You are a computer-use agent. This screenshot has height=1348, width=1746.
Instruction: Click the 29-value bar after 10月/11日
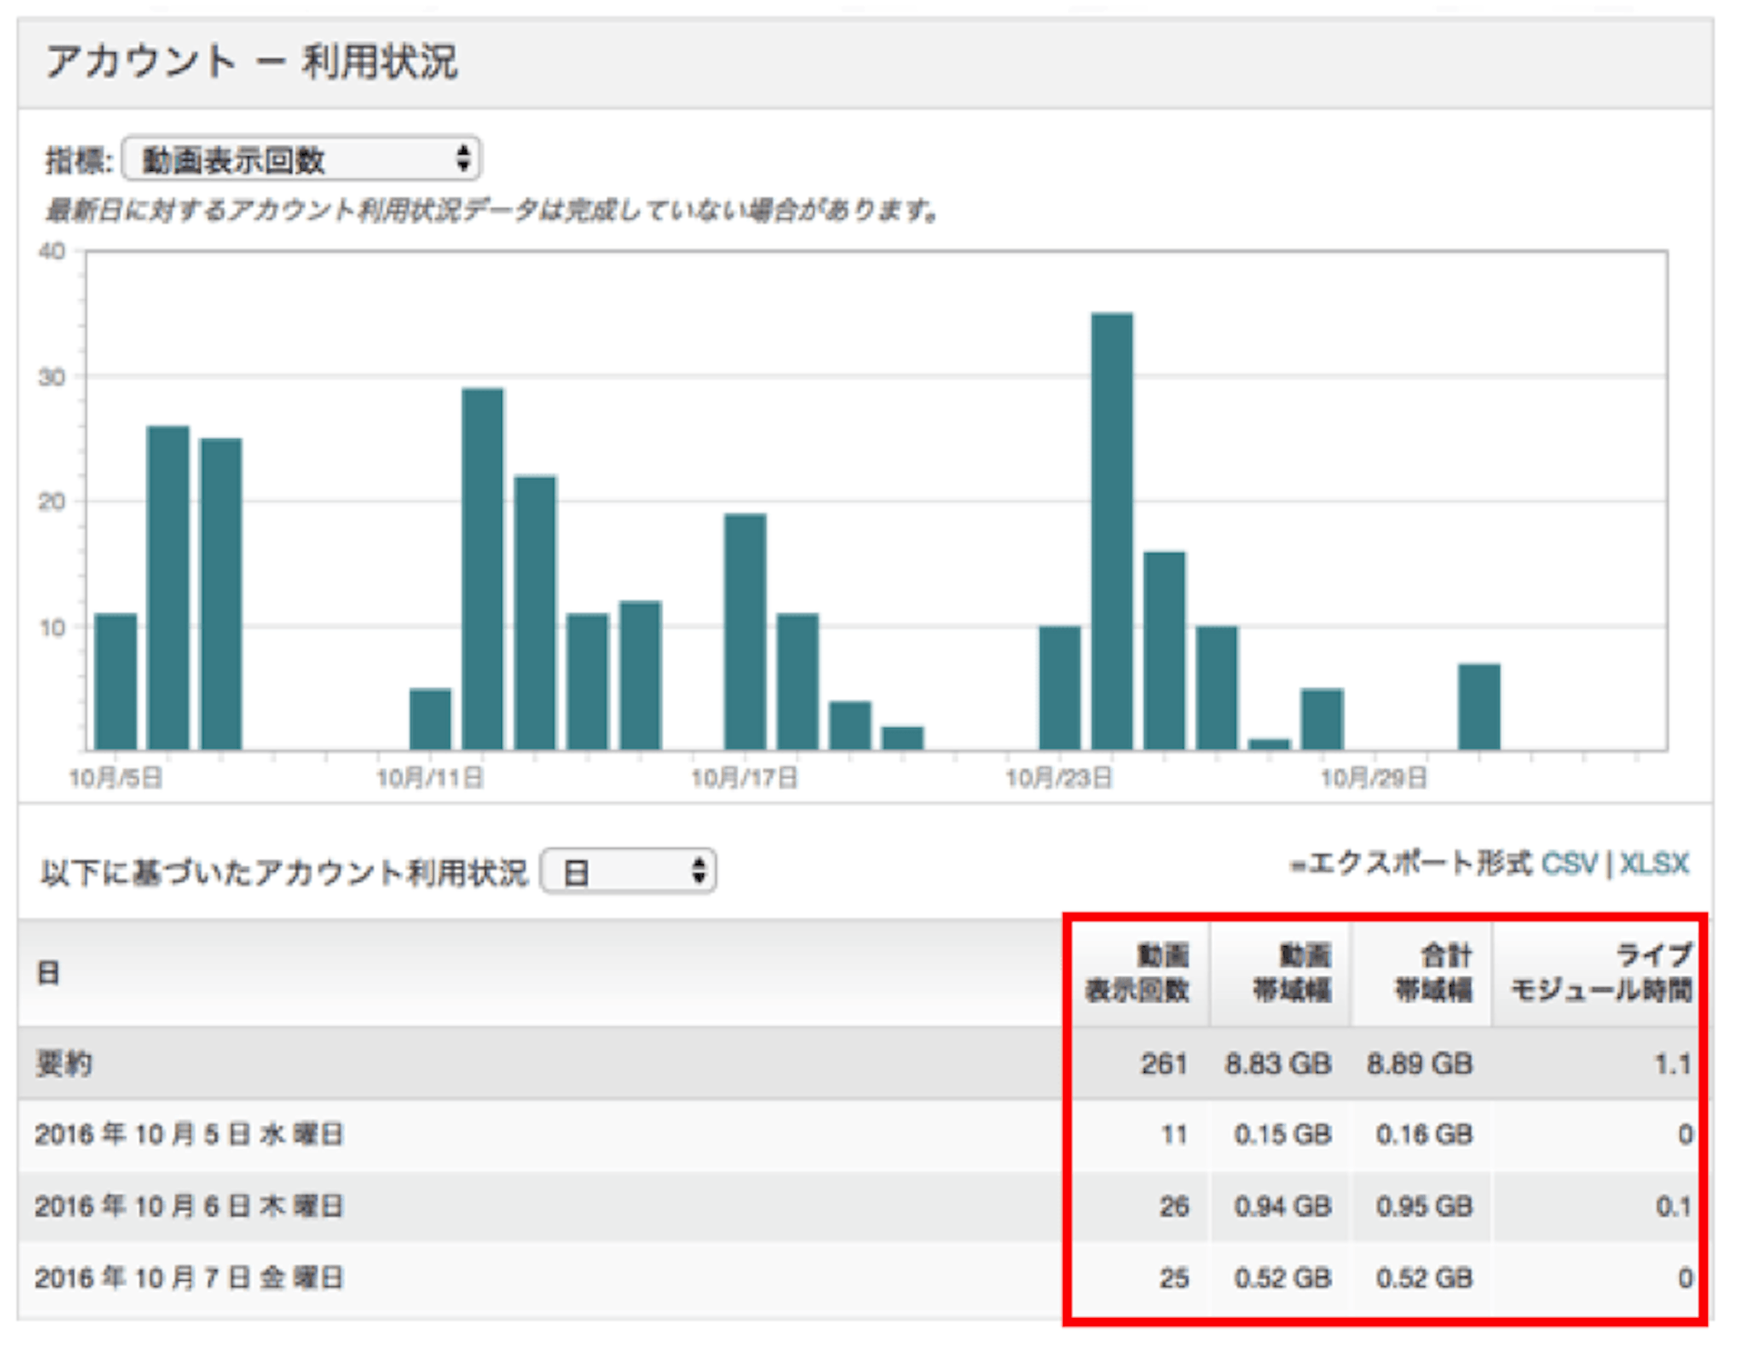coord(482,568)
